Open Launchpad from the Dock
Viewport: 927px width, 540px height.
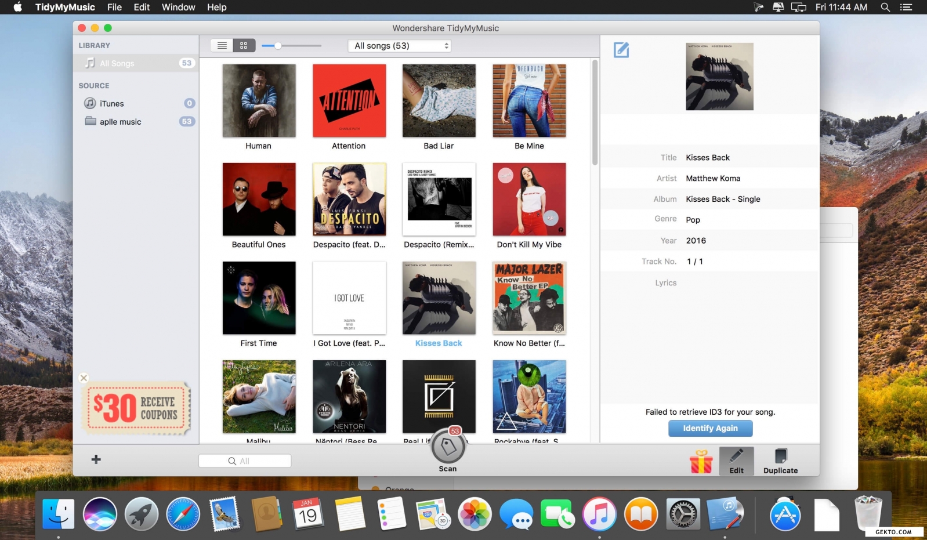tap(142, 514)
